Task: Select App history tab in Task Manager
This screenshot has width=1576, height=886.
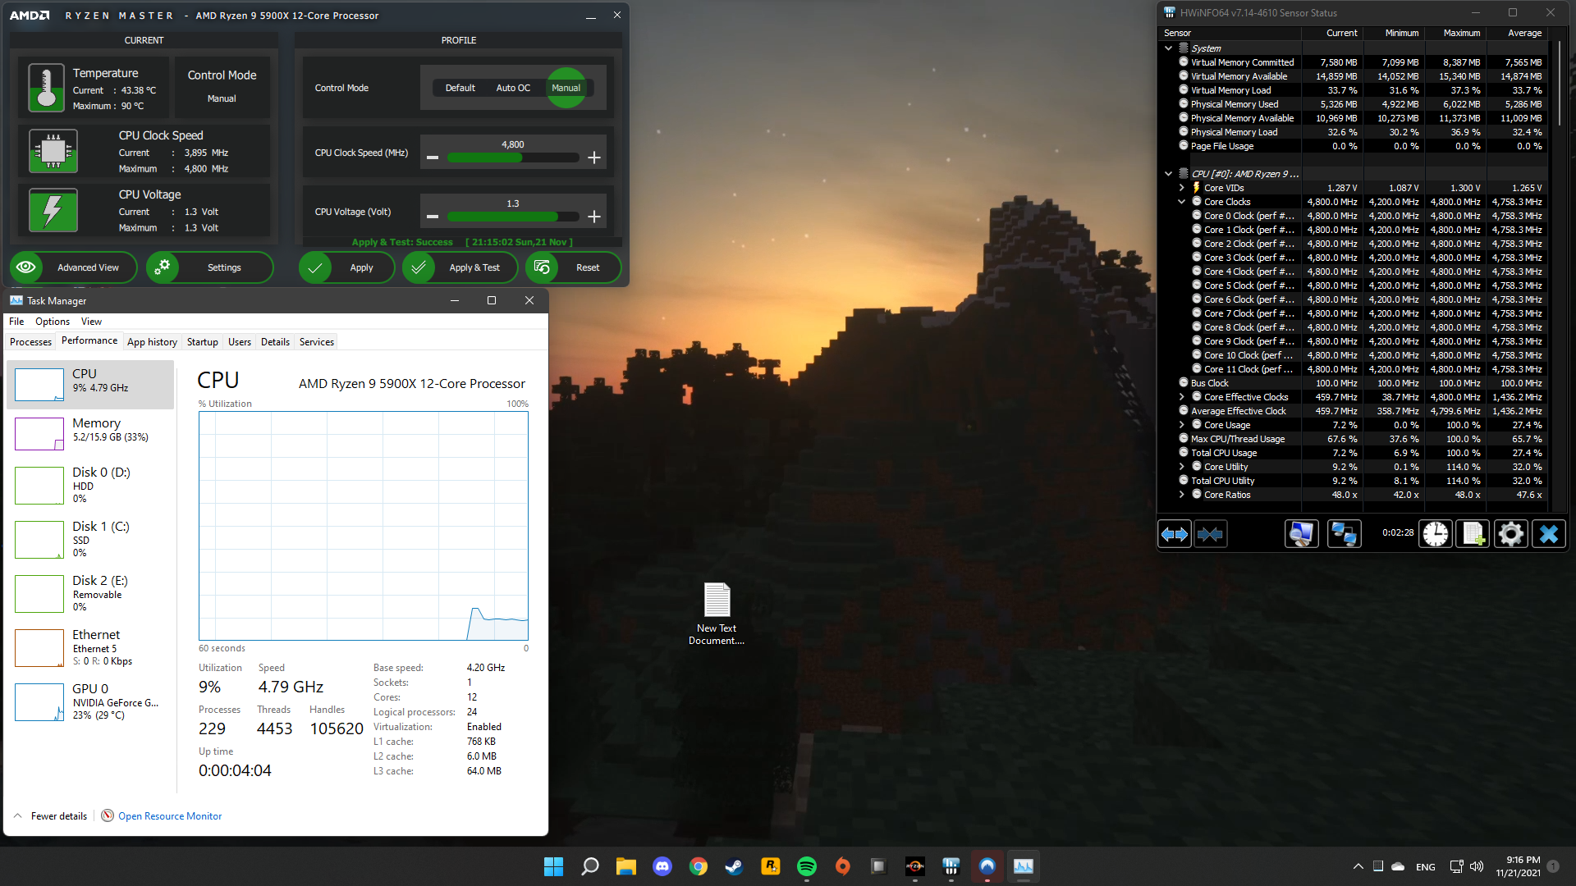Action: pyautogui.click(x=150, y=342)
